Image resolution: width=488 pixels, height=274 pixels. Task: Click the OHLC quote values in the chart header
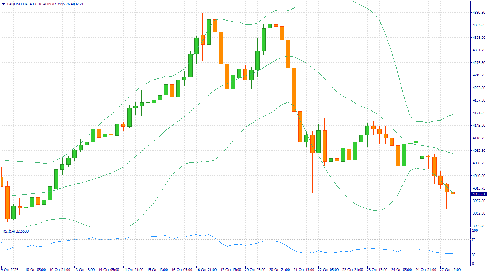(56, 4)
